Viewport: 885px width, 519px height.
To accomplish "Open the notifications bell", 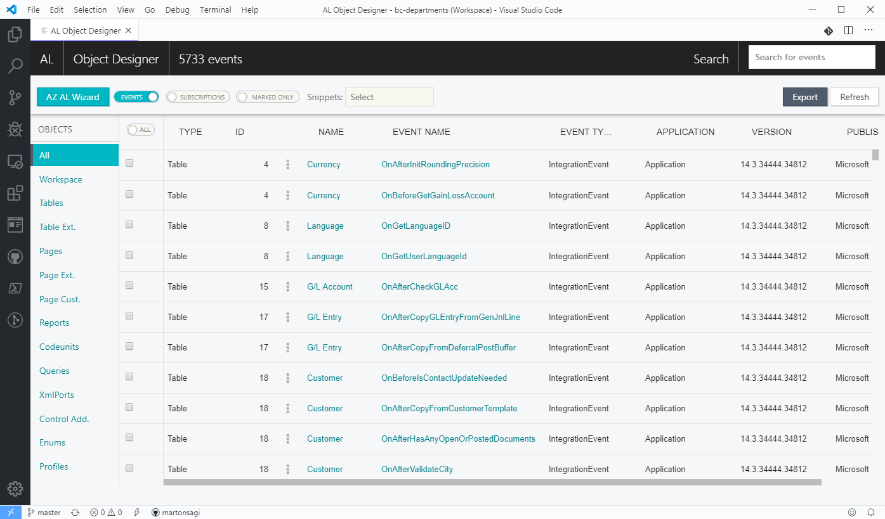I will point(872,512).
